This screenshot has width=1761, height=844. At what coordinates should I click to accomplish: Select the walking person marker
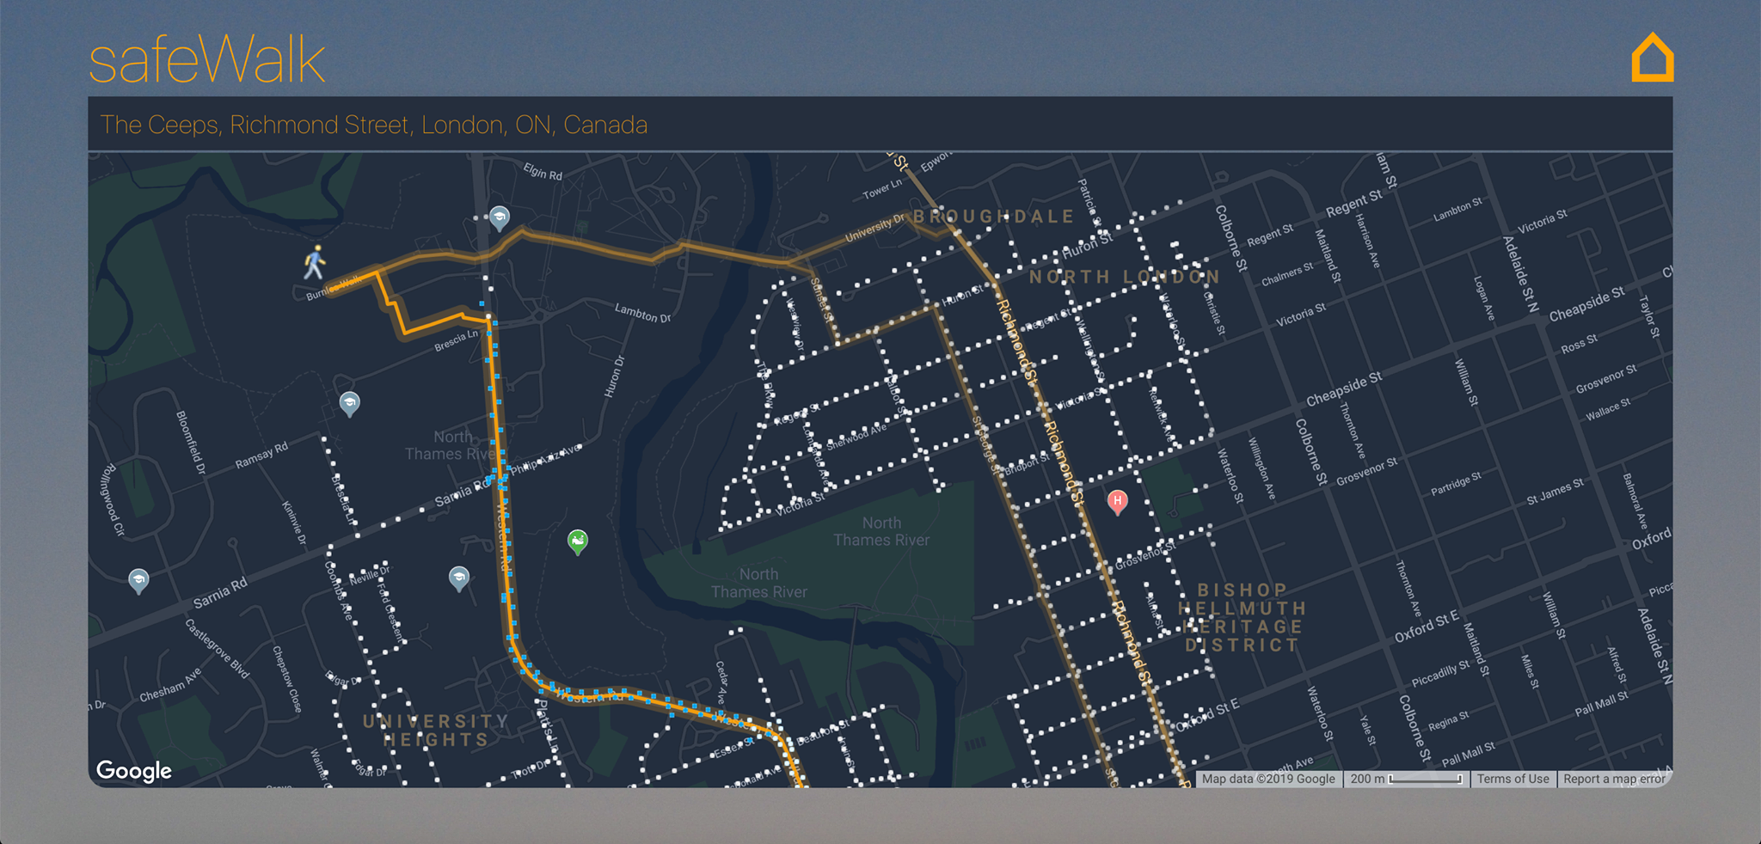click(x=315, y=262)
